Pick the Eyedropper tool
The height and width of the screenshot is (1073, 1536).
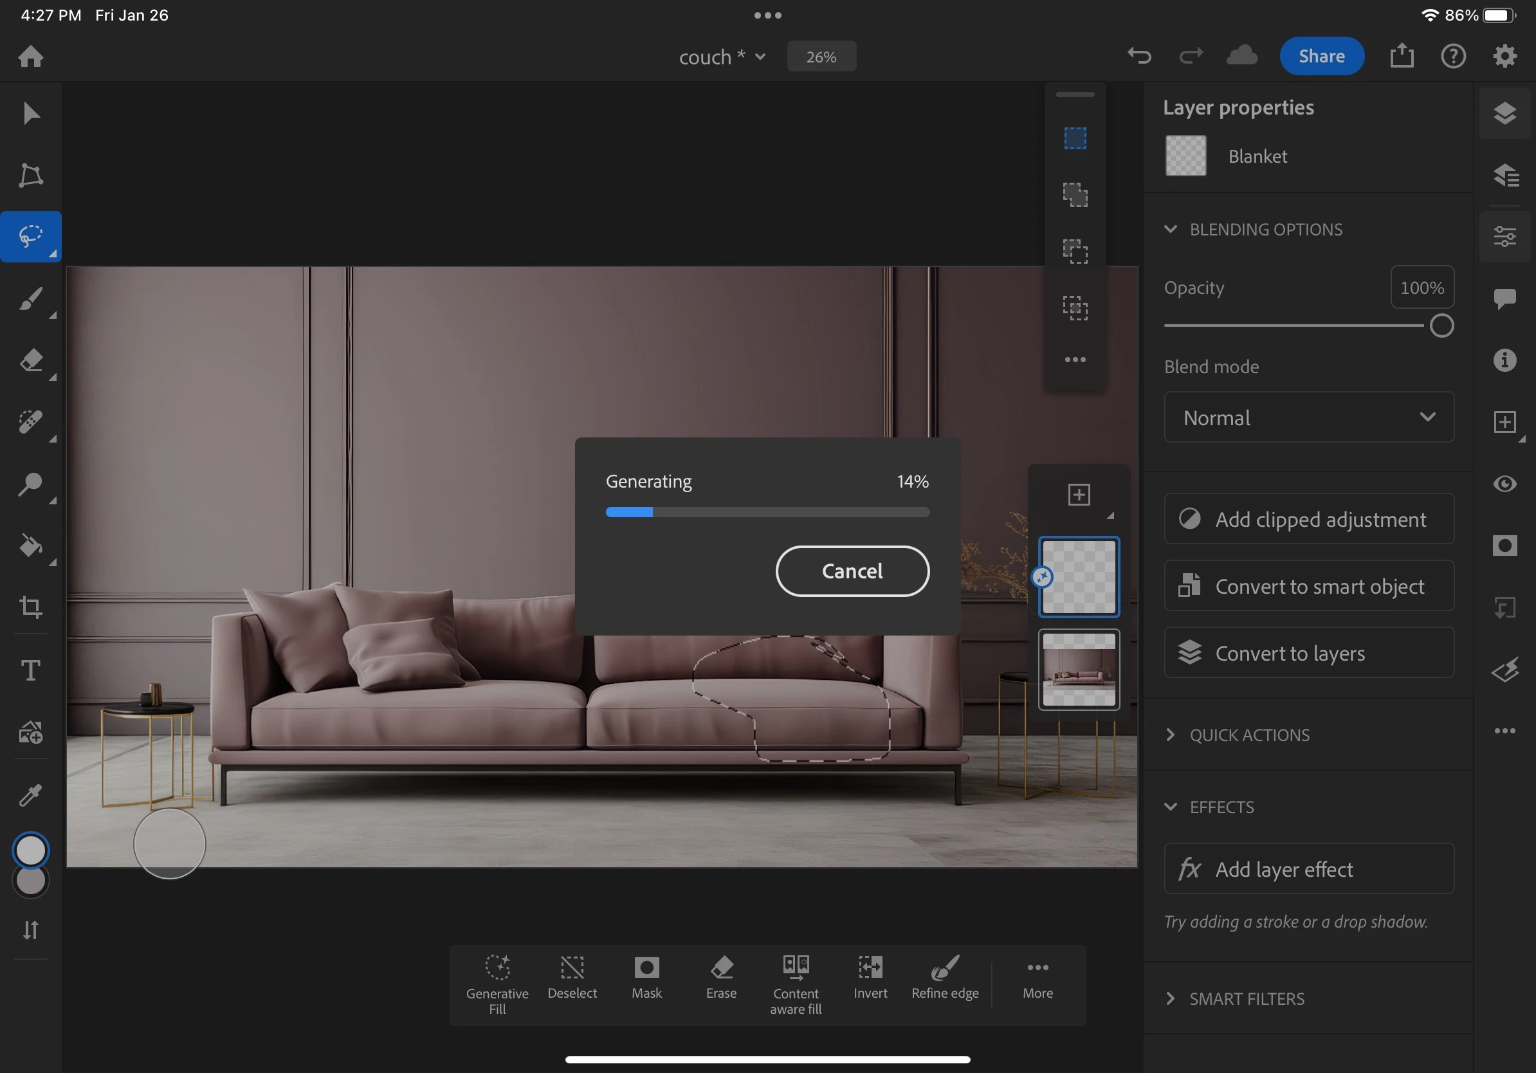tap(31, 794)
